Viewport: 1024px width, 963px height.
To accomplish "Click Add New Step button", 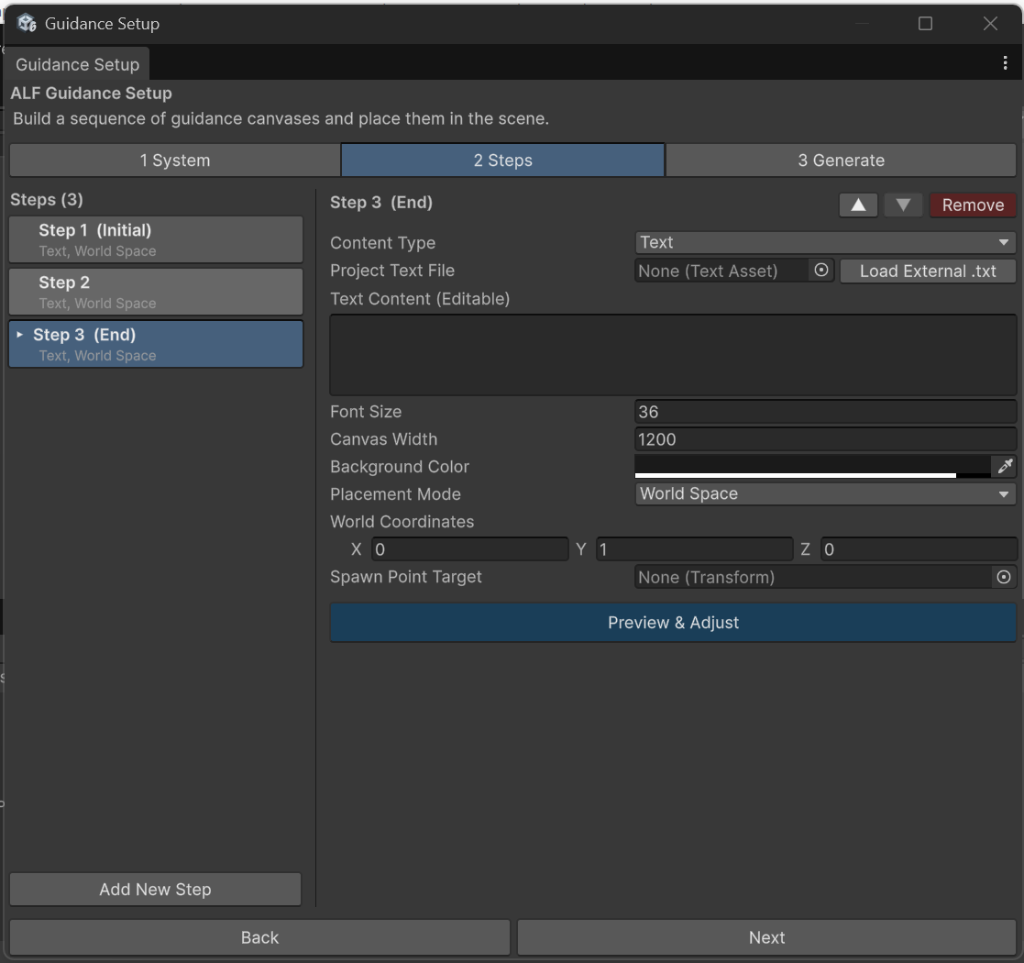I will pos(156,890).
